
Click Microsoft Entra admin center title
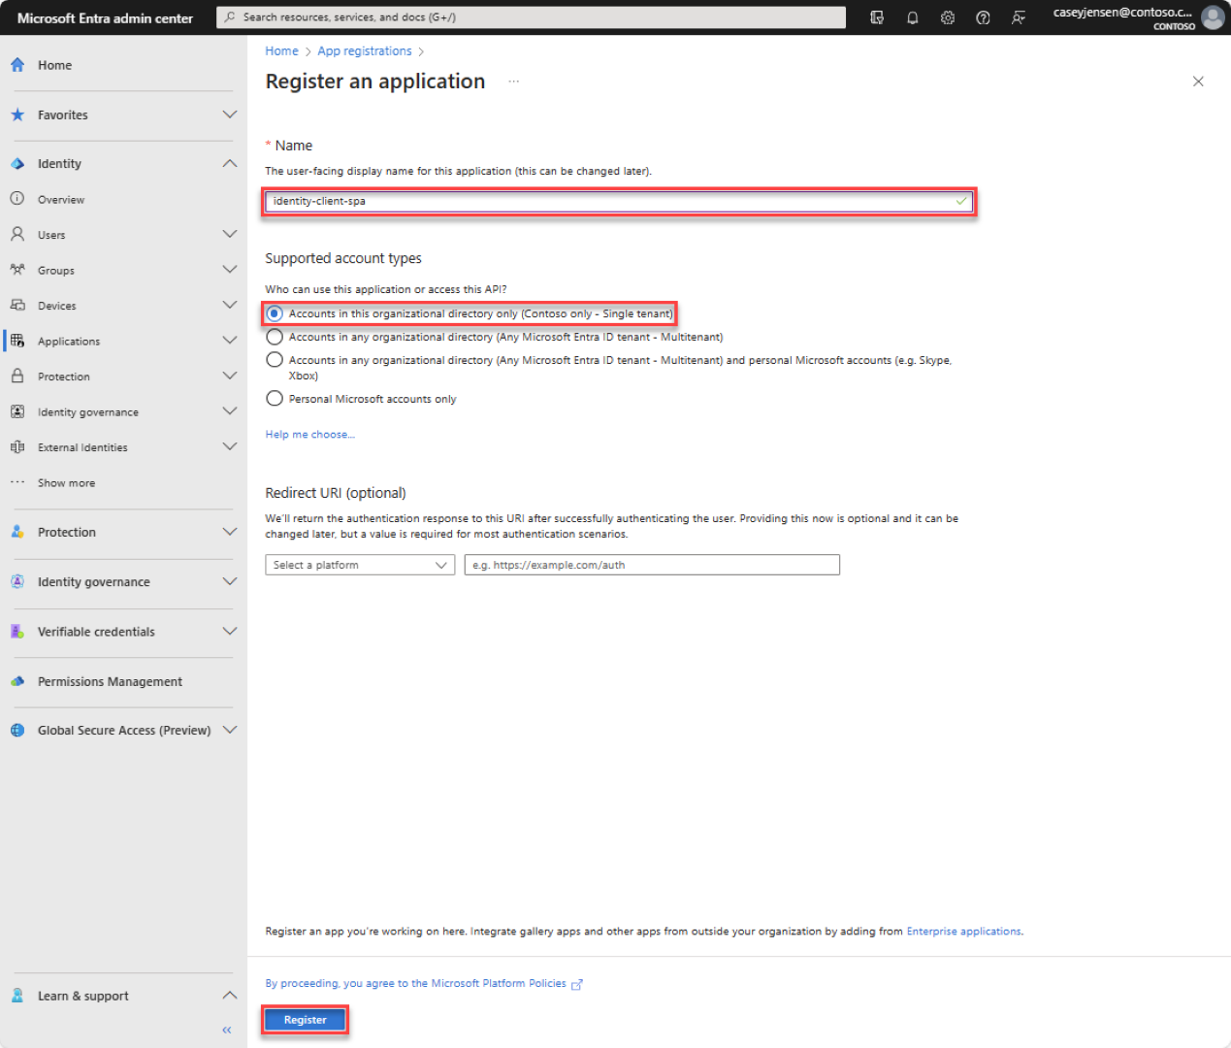coord(105,18)
